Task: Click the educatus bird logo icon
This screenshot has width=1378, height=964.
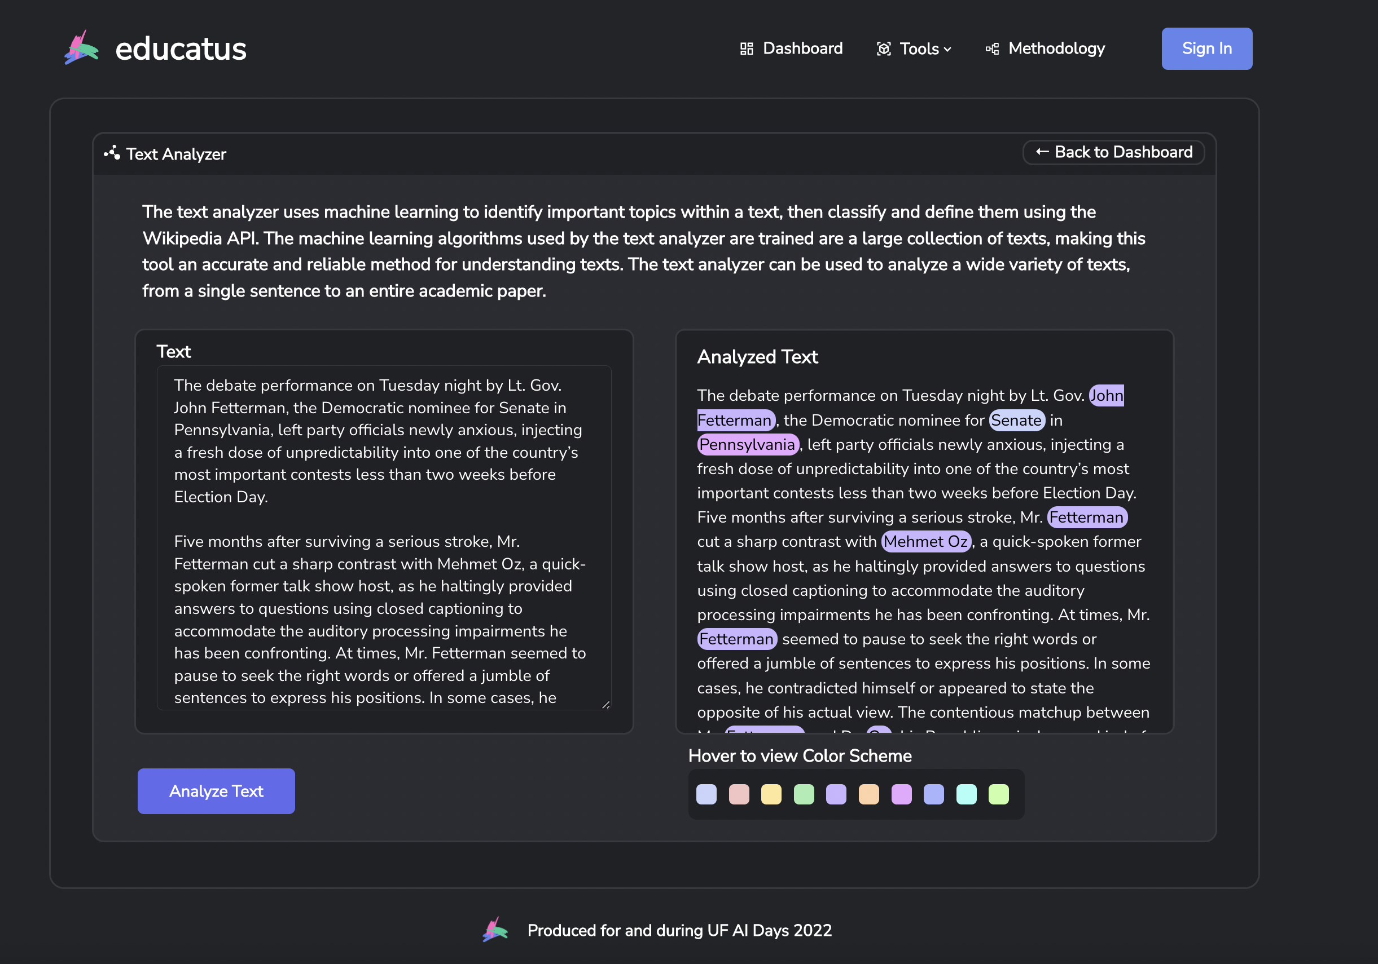Action: (82, 48)
